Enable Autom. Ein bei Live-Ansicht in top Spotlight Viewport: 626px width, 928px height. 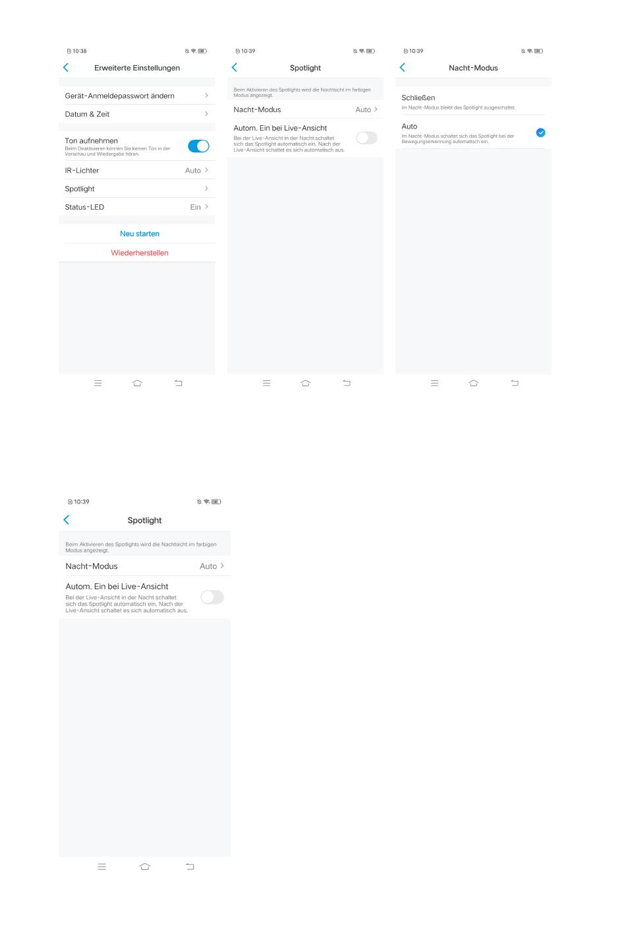click(x=366, y=138)
